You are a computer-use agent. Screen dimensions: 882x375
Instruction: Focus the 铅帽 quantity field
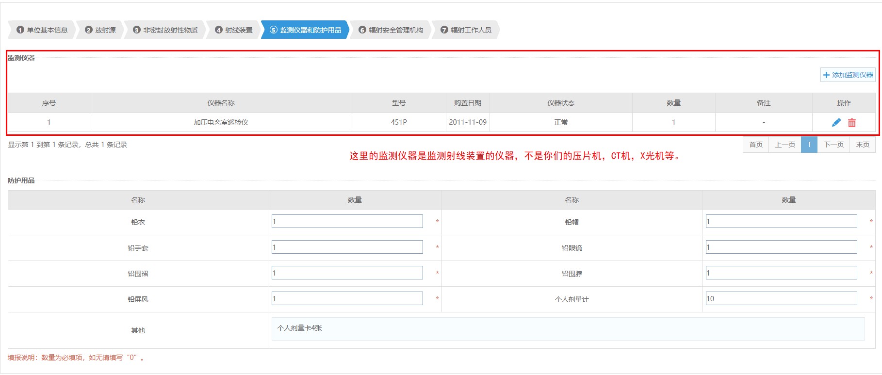pyautogui.click(x=782, y=222)
